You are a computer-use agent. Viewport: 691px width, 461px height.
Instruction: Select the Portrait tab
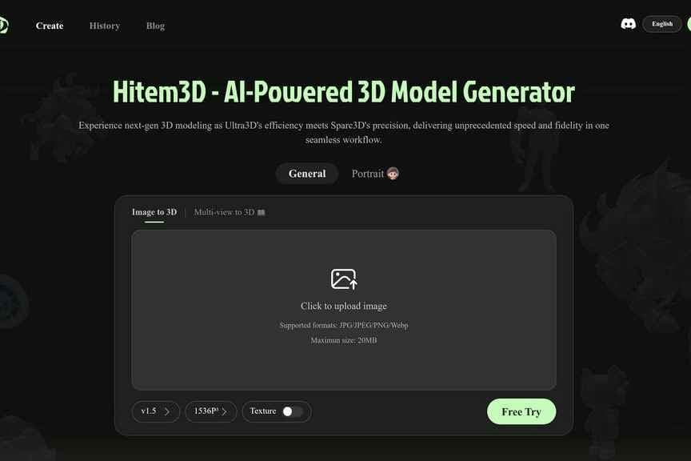click(370, 173)
